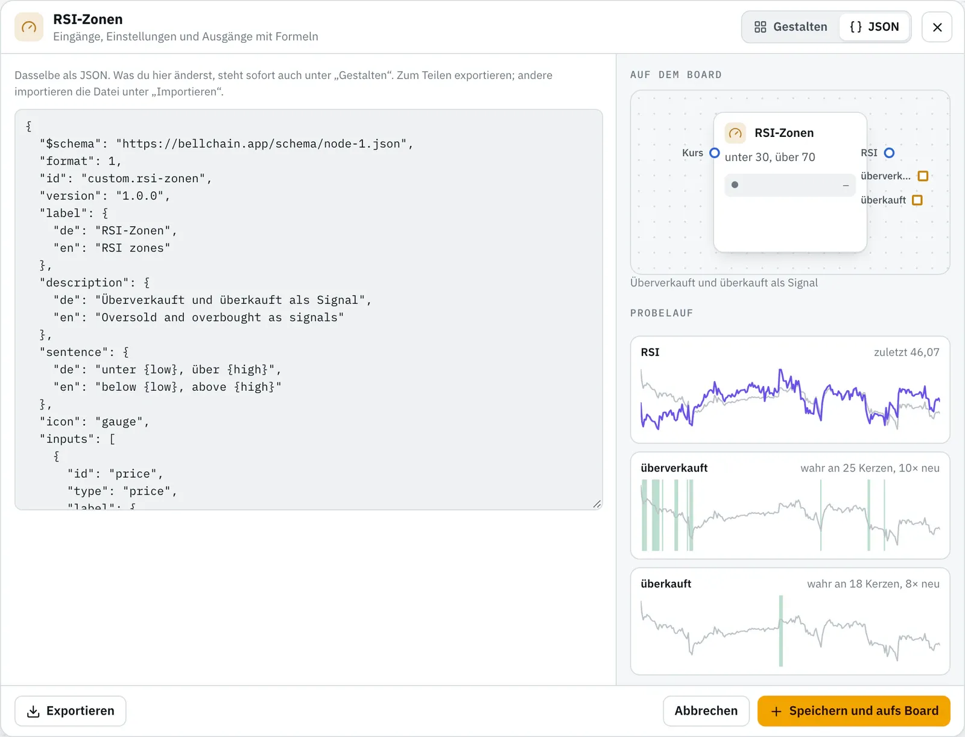Click the '"en": "RSI zones"' JSON line
Image resolution: width=965 pixels, height=737 pixels.
[x=112, y=248]
